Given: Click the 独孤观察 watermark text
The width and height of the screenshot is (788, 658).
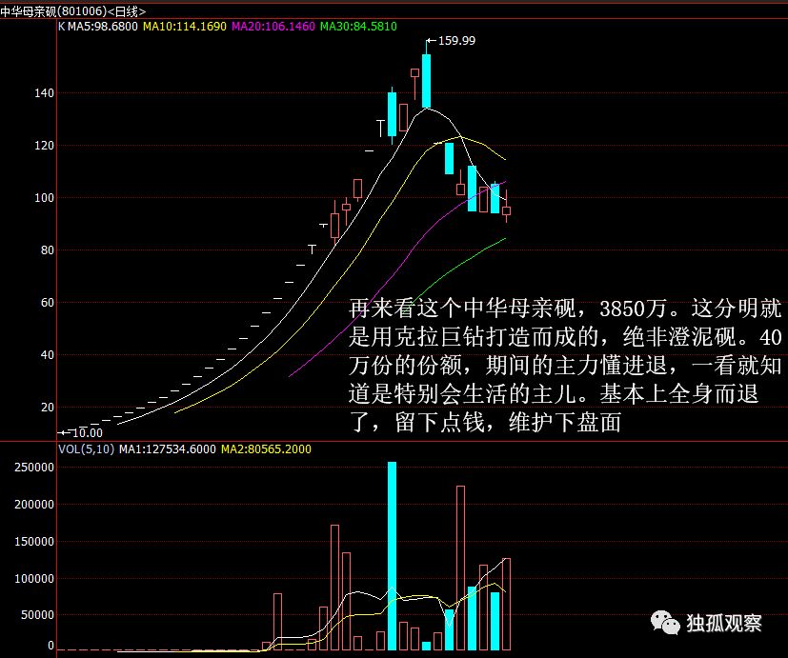Looking at the screenshot, I should [723, 624].
